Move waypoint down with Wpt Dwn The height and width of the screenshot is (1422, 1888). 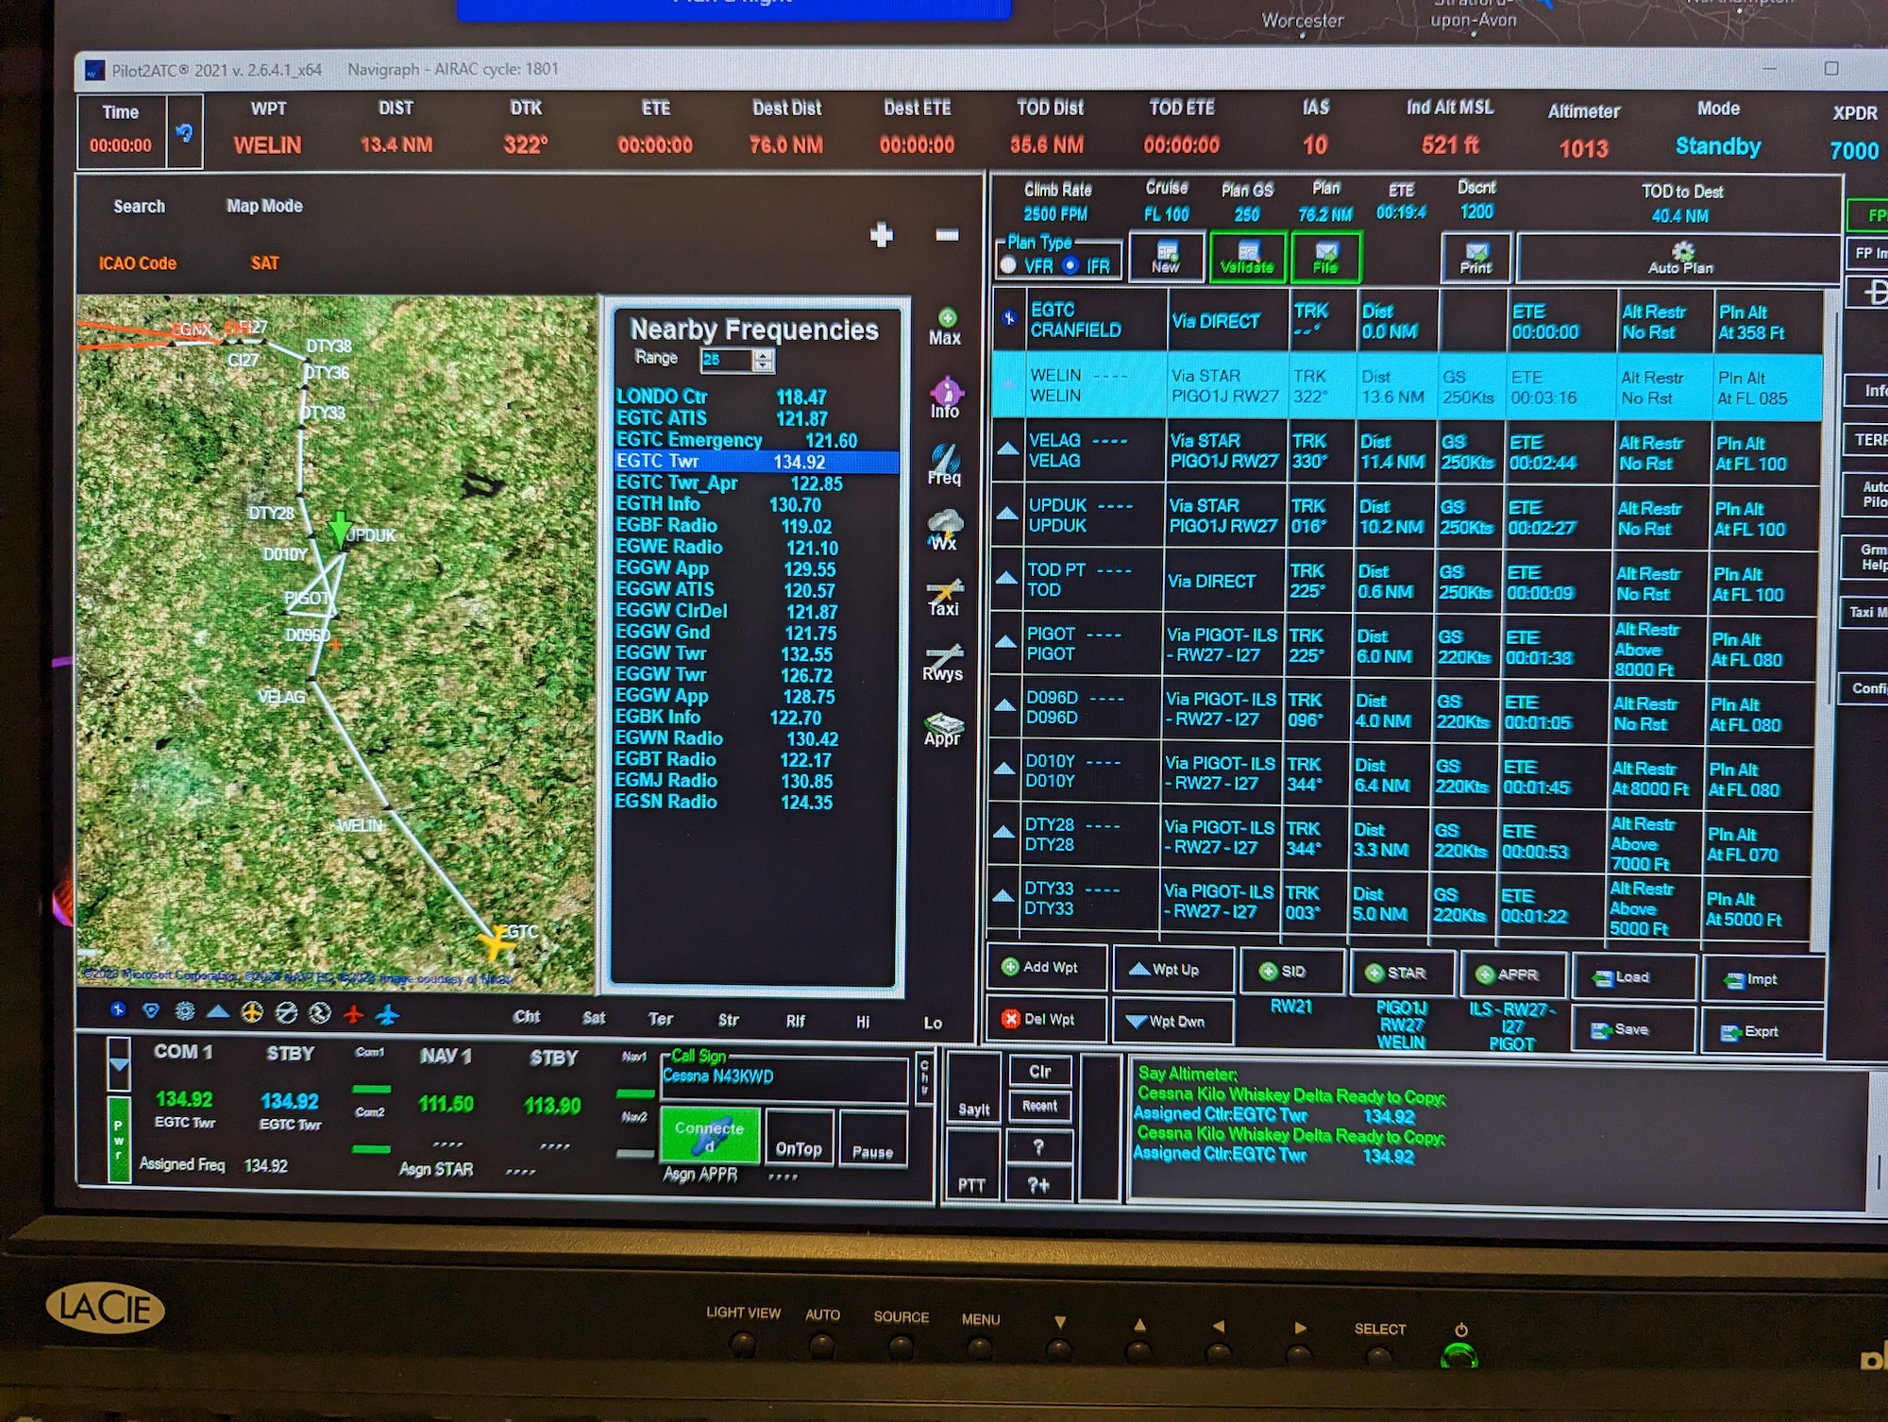point(1172,1022)
